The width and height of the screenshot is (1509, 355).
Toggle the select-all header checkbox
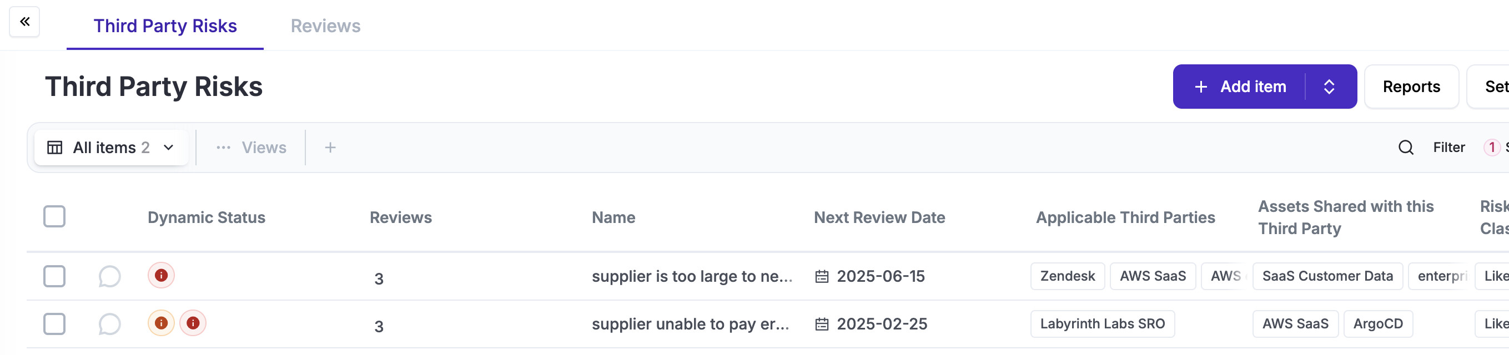(x=54, y=216)
